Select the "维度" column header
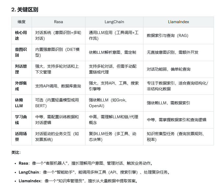Screen dimensions: 222x187 [x=22, y=22]
